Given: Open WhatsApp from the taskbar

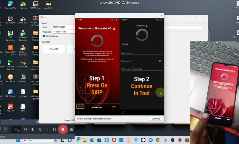Looking at the screenshot, I should tap(78, 140).
